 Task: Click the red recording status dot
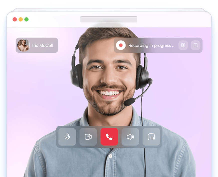tap(121, 45)
